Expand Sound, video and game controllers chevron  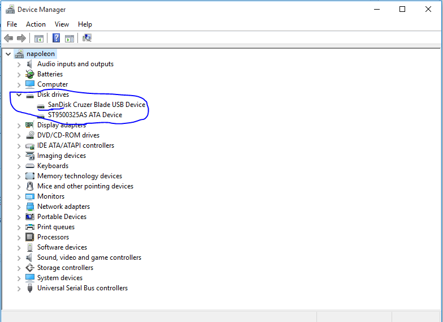[19, 258]
